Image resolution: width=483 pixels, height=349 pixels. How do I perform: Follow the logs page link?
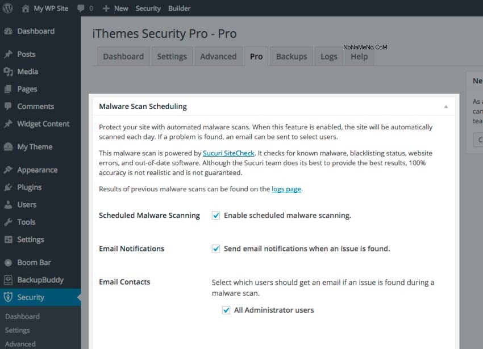pos(286,189)
